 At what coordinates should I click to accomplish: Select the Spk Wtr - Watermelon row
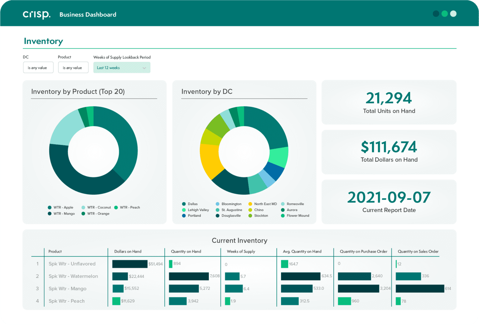73,276
